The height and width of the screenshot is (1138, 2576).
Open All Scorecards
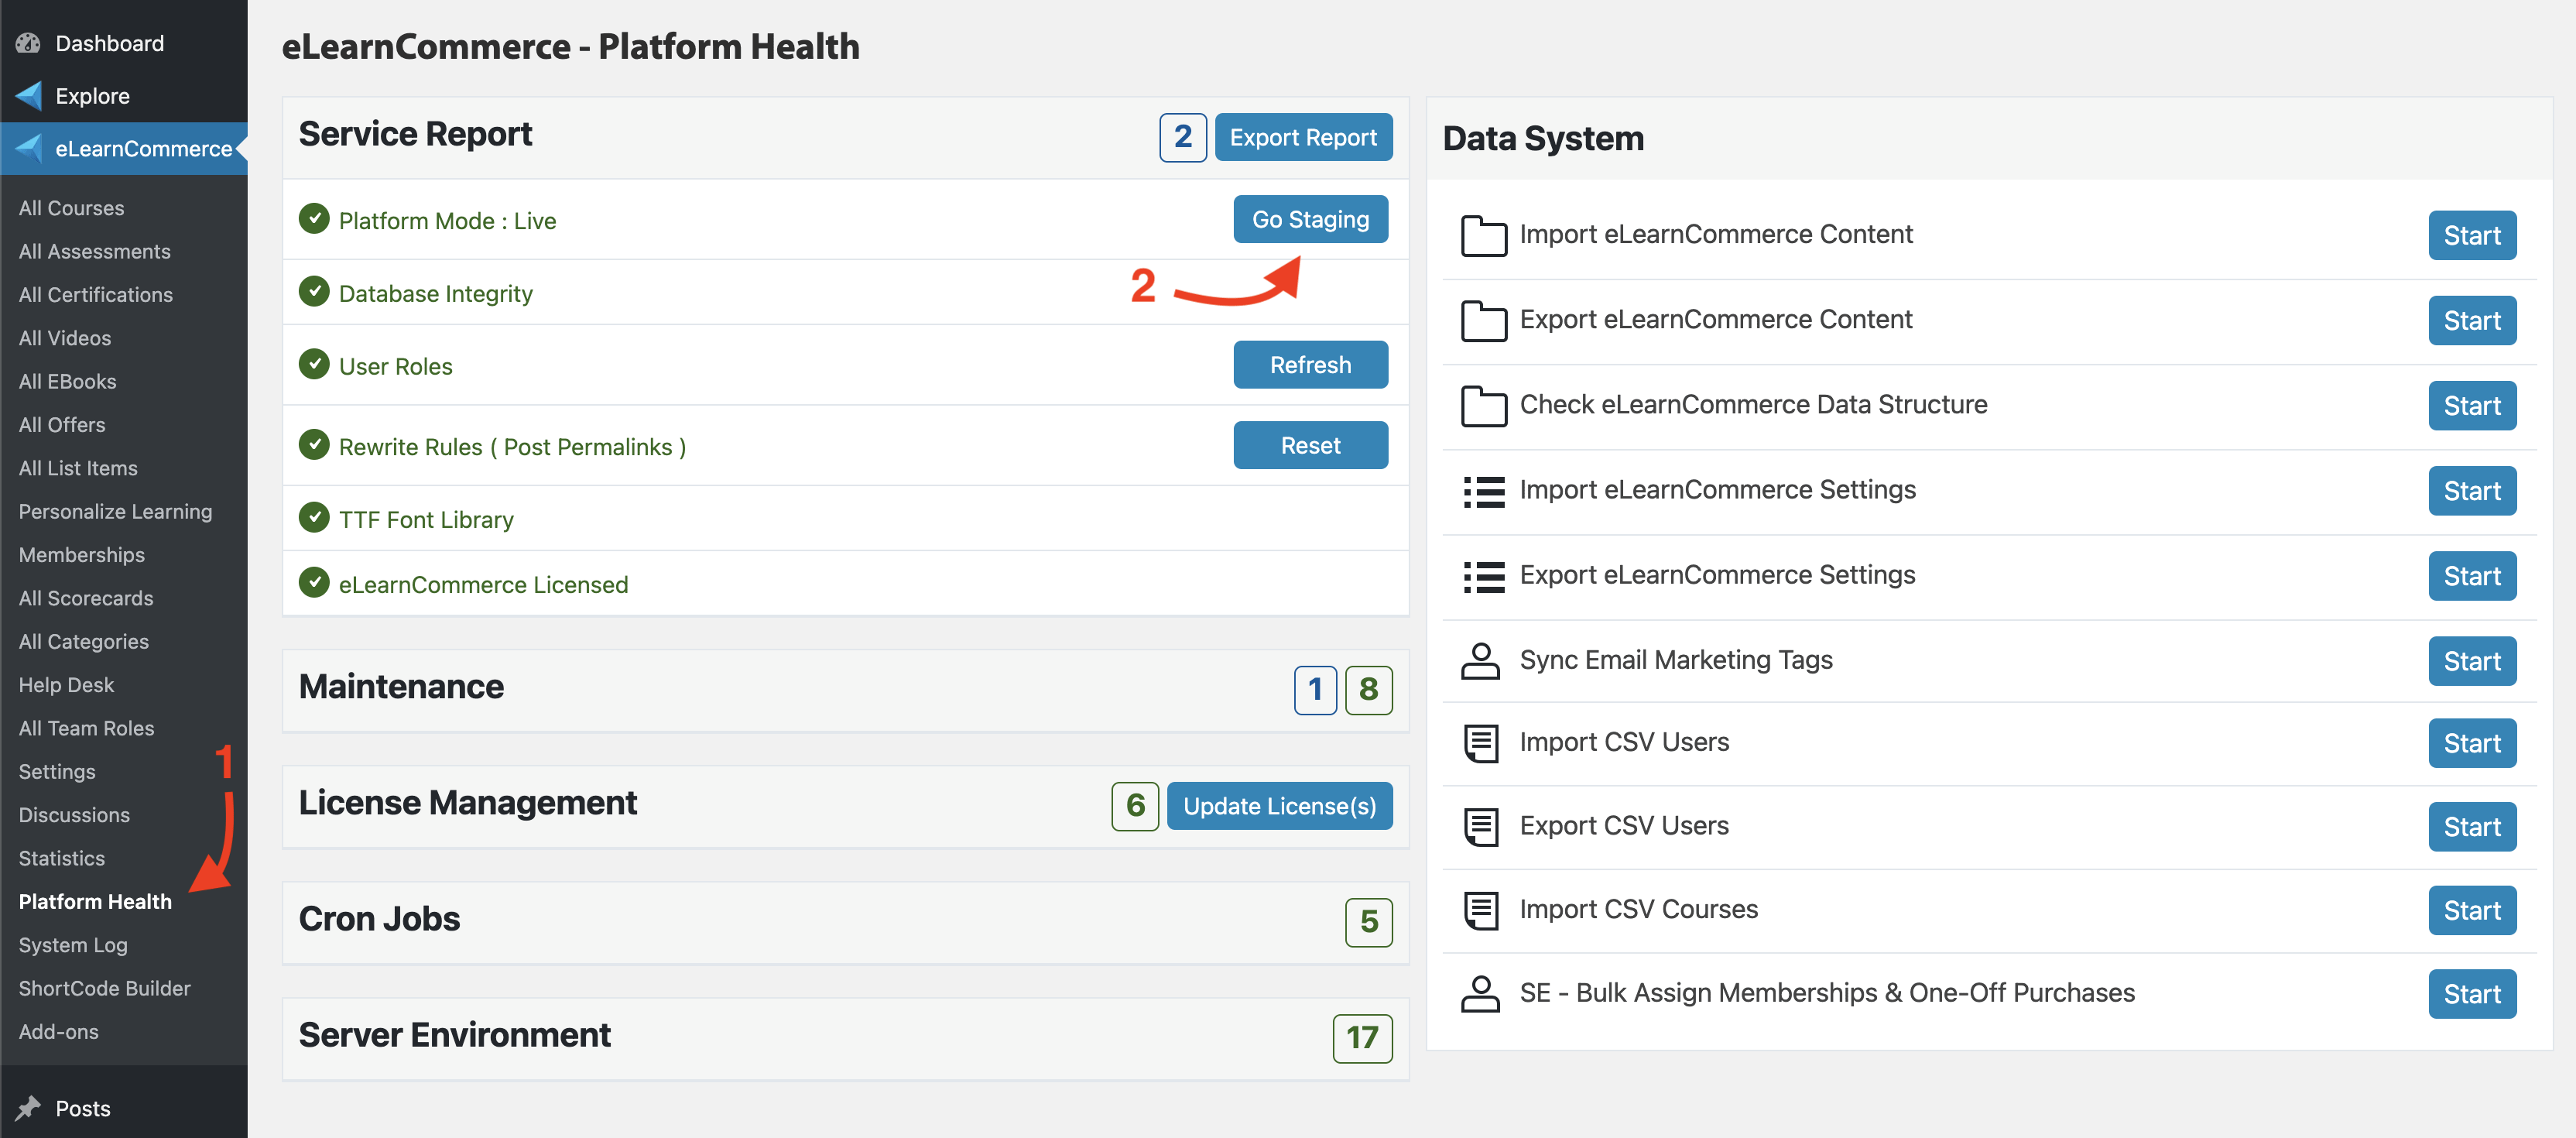coord(86,598)
